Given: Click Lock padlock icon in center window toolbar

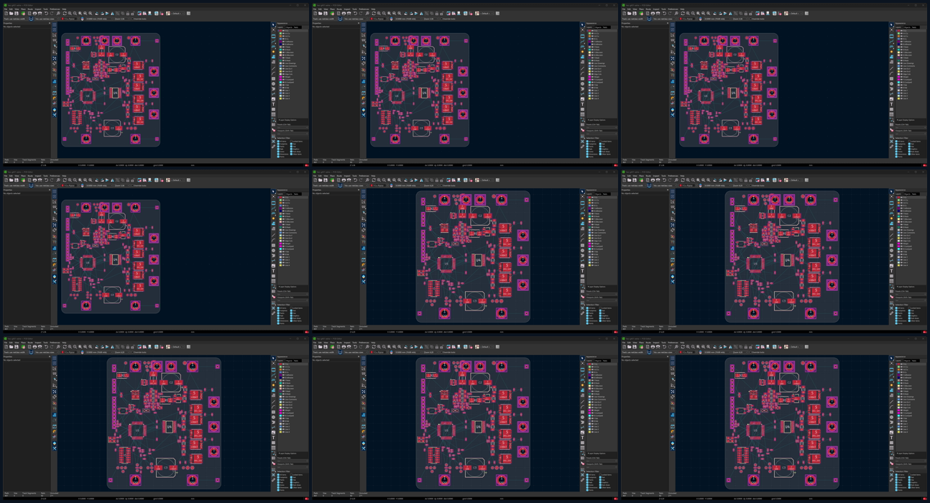Looking at the screenshot, I should click(436, 180).
